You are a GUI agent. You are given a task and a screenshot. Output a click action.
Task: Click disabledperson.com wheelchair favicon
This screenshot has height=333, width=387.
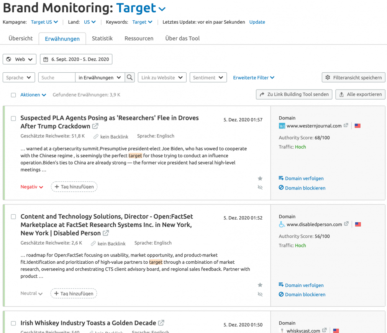tap(282, 224)
